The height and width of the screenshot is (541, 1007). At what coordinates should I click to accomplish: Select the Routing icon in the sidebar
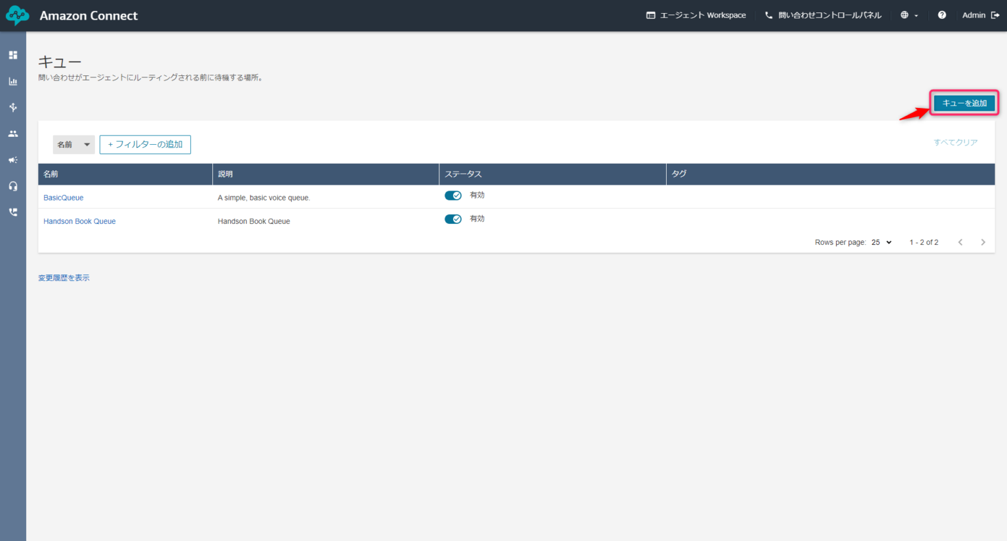[x=12, y=107]
